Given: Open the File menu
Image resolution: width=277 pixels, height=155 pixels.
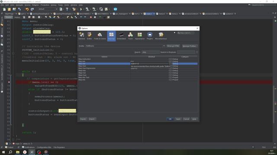Looking at the screenshot, I should 2,5.
